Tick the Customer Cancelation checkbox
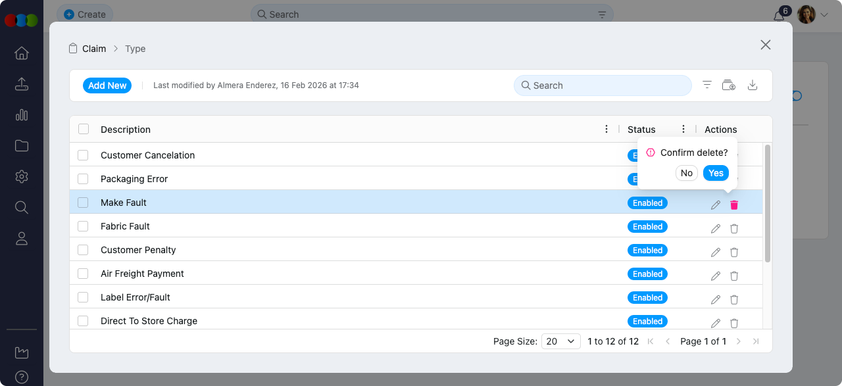This screenshot has width=842, height=386. pos(83,155)
